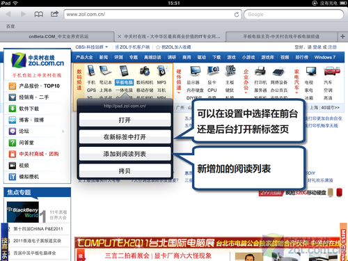Viewport: 348px width, 261px height.
Task: Focus the Google search field
Action: pyautogui.click(x=294, y=15)
